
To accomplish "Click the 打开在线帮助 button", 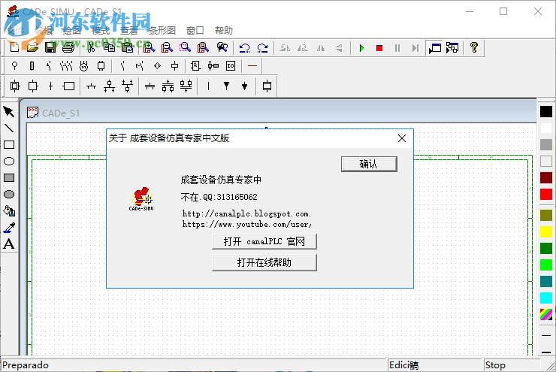I will click(264, 262).
